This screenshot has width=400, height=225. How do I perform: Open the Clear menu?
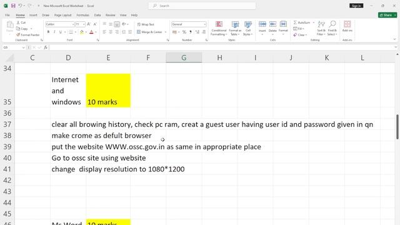(300, 35)
